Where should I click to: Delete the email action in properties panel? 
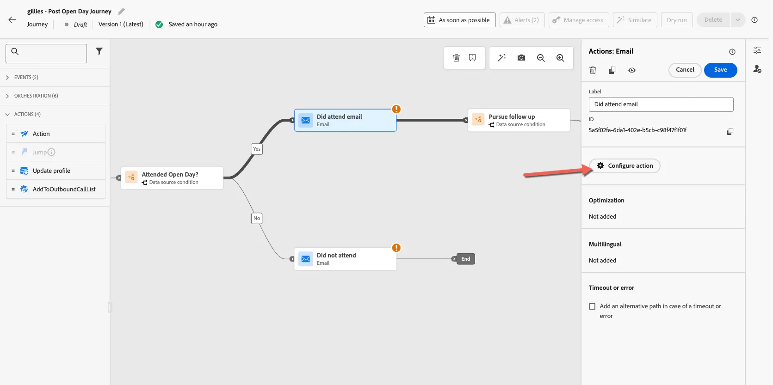point(593,70)
